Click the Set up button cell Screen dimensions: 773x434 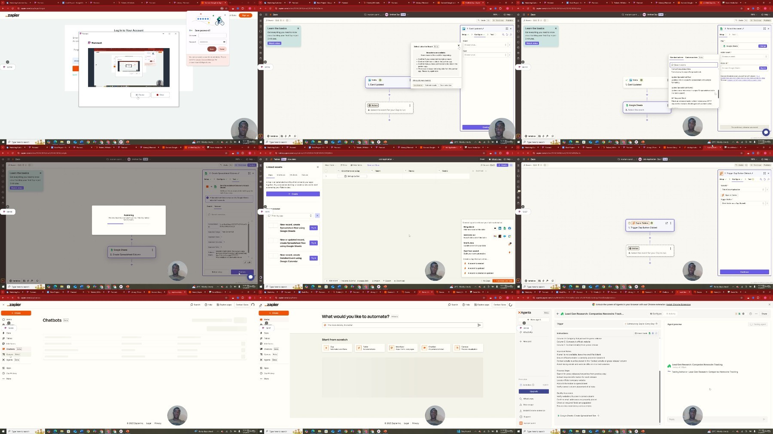[353, 176]
